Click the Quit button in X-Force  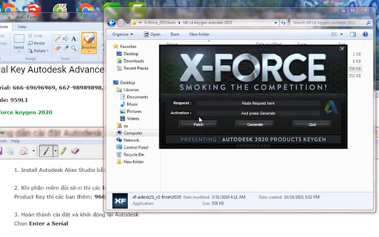click(x=312, y=124)
